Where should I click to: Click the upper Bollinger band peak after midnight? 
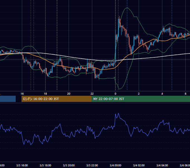click(x=127, y=8)
